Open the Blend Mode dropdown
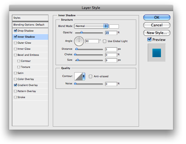Image resolution: width=186 pixels, height=144 pixels. coord(91,26)
